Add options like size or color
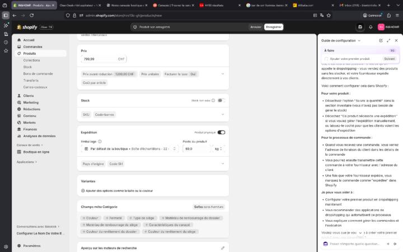The image size is (403, 252). click(x=117, y=191)
